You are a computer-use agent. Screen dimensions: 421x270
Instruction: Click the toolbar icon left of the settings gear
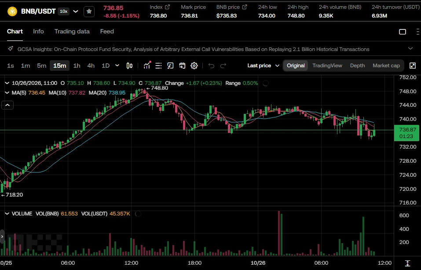(182, 66)
